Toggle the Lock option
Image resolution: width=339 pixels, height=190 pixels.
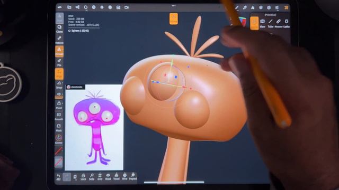[83, 177]
